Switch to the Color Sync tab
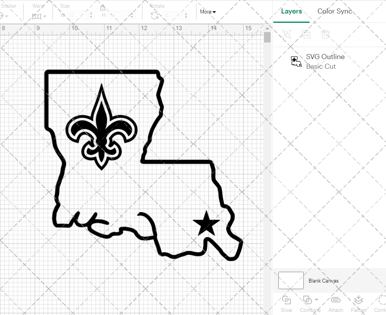The image size is (386, 315). tap(335, 12)
